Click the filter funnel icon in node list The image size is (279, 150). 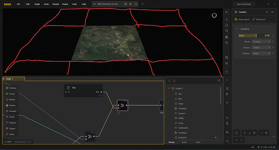point(219,81)
